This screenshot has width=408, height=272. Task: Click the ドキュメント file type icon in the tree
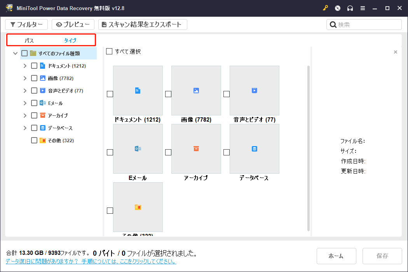pos(42,65)
